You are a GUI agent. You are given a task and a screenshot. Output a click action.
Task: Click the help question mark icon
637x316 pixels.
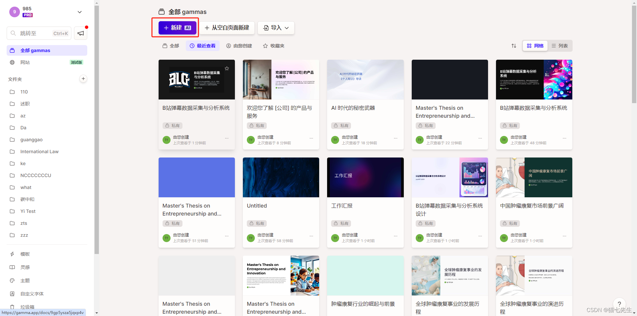(619, 304)
